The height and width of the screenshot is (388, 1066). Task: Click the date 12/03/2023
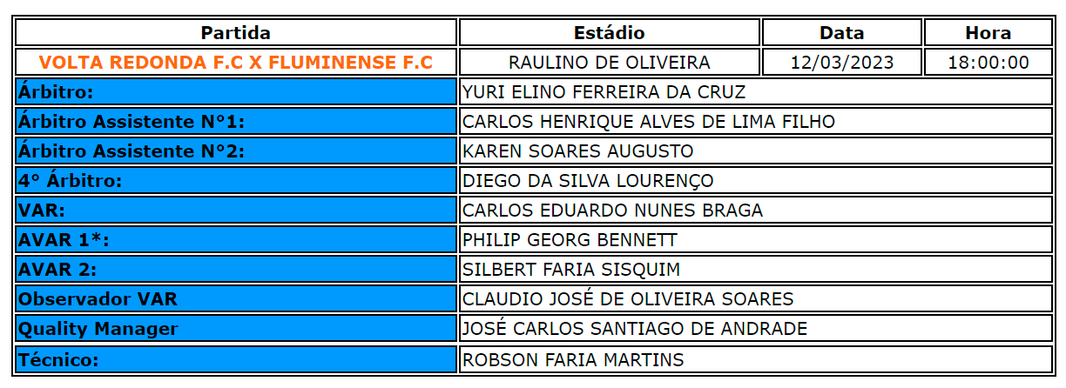pyautogui.click(x=842, y=63)
